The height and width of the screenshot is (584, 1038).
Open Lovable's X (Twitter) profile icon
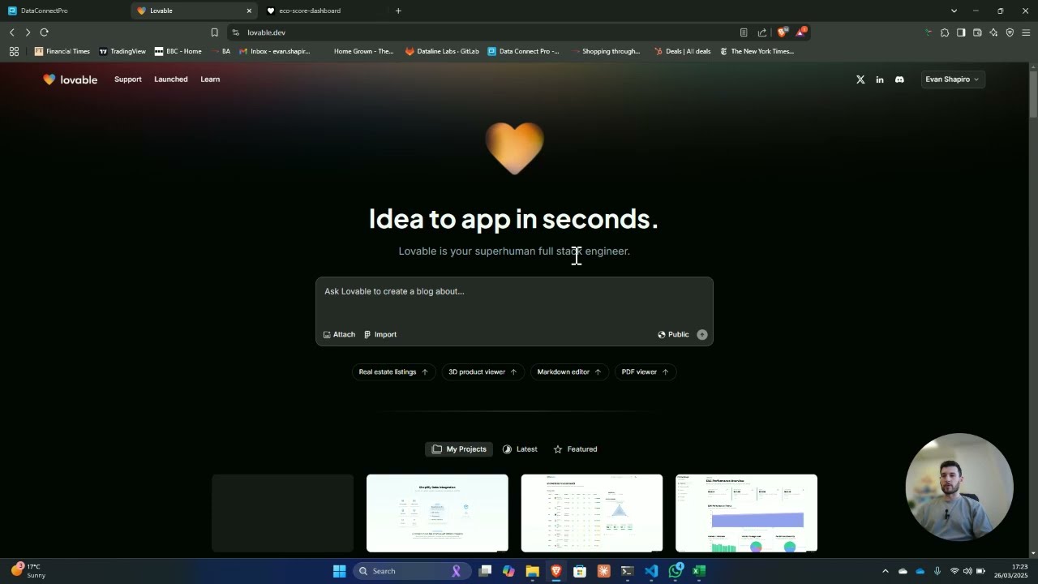tap(860, 79)
